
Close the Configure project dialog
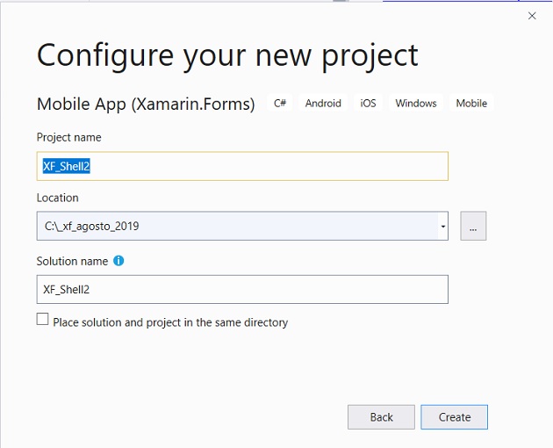(x=532, y=16)
